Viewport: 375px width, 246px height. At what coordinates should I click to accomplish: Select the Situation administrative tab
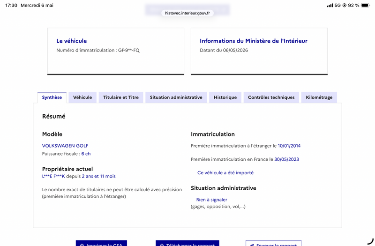pyautogui.click(x=176, y=97)
